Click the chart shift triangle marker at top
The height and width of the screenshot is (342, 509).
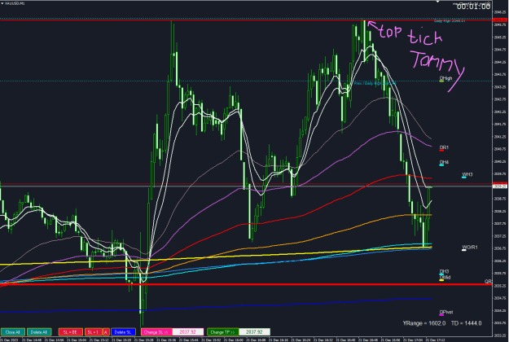(x=437, y=2)
